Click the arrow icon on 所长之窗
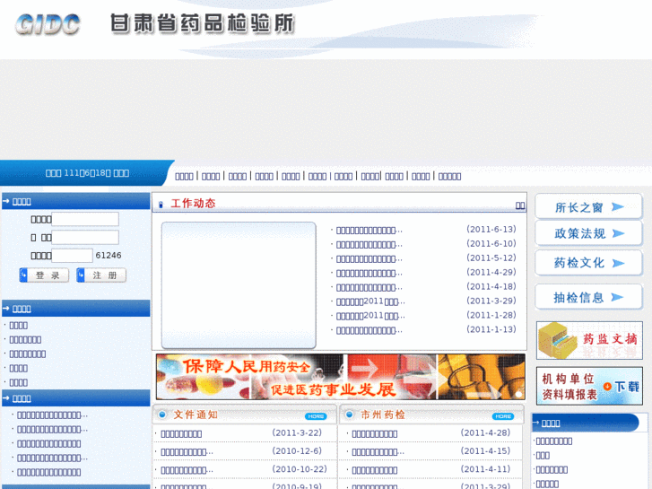The image size is (652, 489). click(618, 207)
